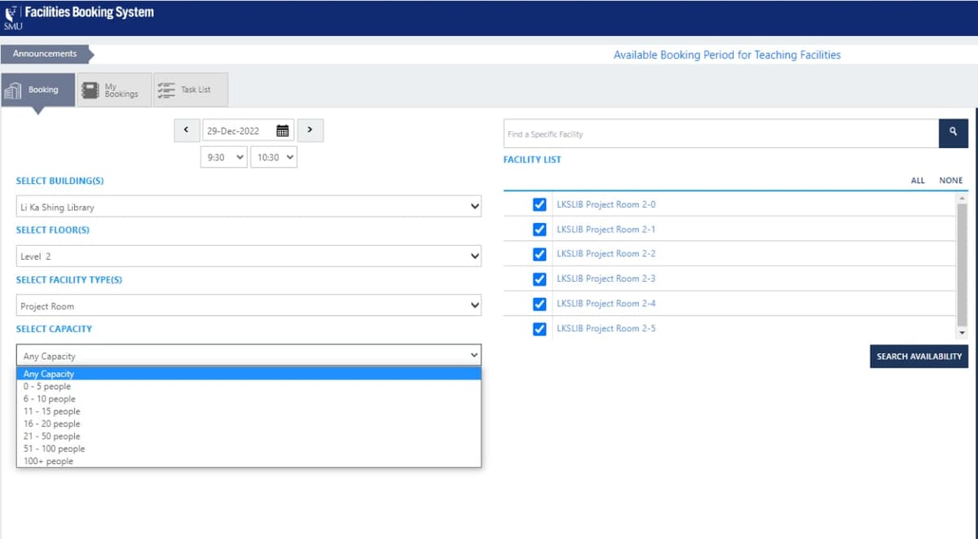Open the Select Floor(s) dropdown

coord(249,254)
